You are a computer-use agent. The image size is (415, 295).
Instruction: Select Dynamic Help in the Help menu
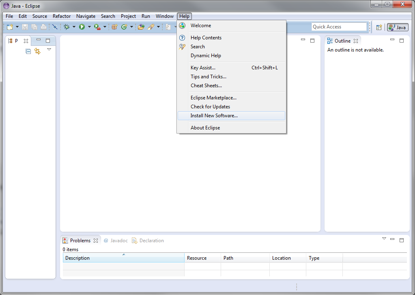[231, 56]
